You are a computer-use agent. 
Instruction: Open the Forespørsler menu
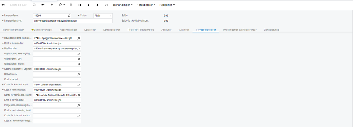click(x=146, y=5)
